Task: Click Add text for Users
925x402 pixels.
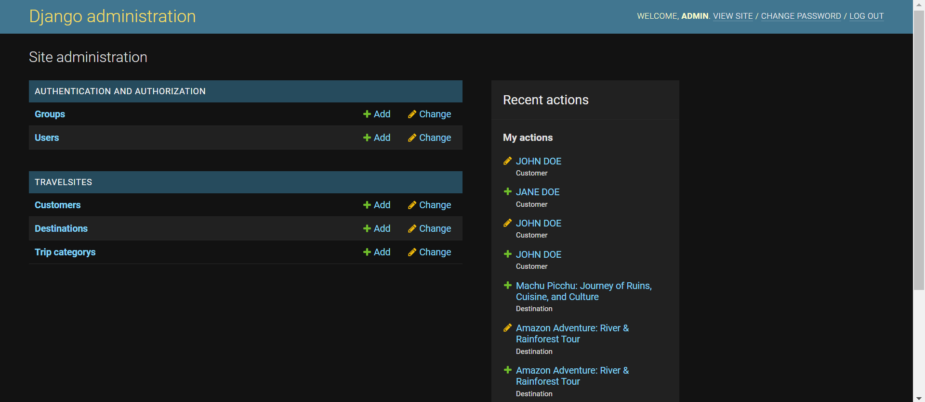Action: pos(382,138)
